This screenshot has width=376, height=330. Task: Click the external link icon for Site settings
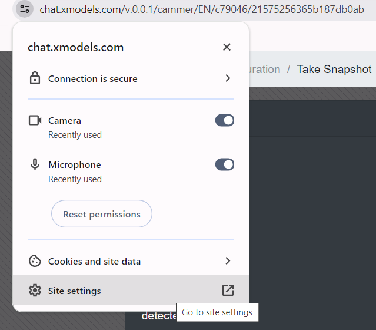228,290
